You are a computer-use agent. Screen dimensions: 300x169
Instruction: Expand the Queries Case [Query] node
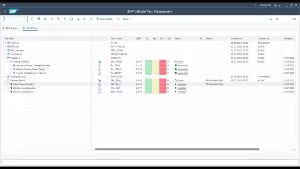coord(8,92)
